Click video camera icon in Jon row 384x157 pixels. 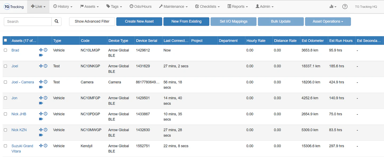point(41,103)
